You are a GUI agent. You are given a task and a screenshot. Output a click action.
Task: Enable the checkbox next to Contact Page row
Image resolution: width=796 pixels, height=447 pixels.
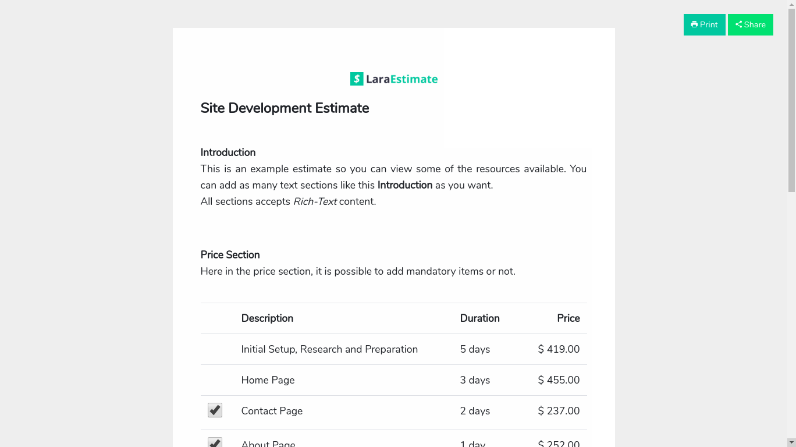[215, 410]
